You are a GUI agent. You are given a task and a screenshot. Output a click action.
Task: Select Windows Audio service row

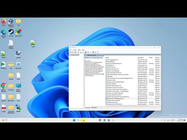click(132, 80)
